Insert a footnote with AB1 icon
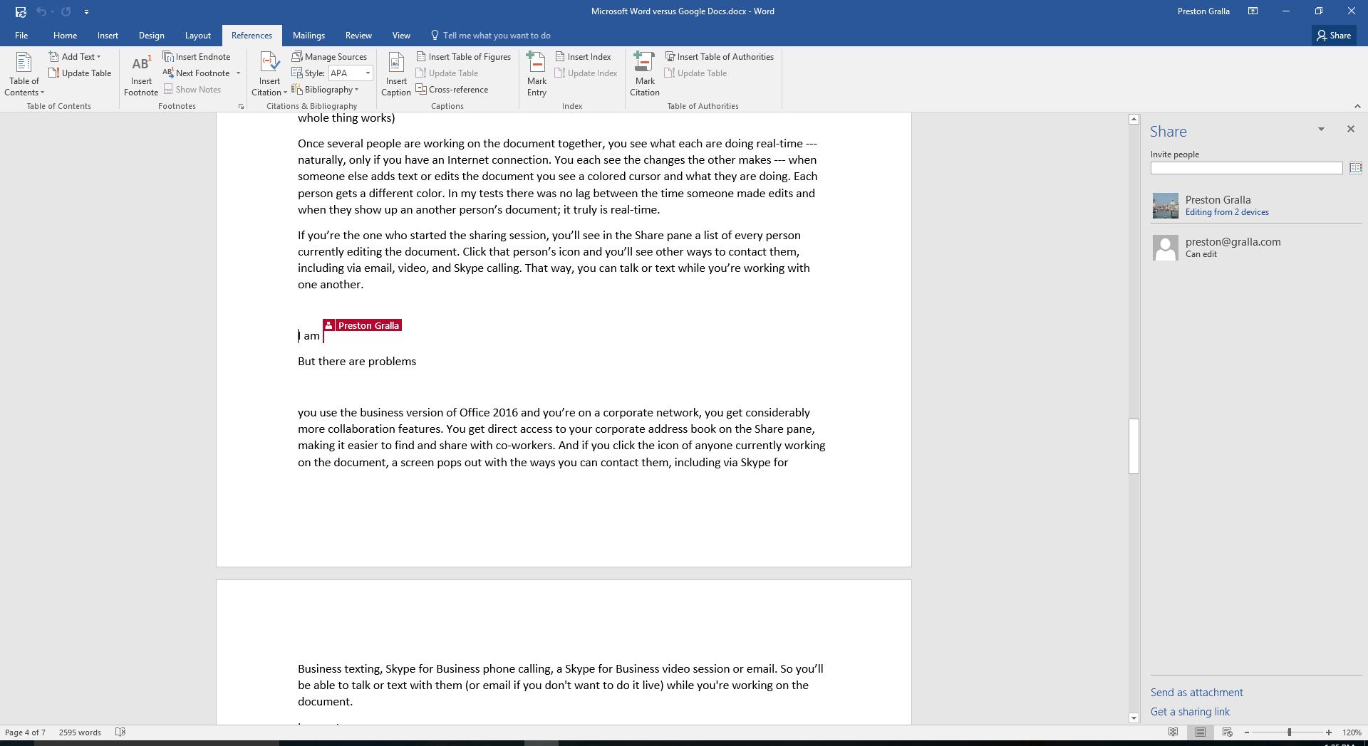 pos(141,74)
